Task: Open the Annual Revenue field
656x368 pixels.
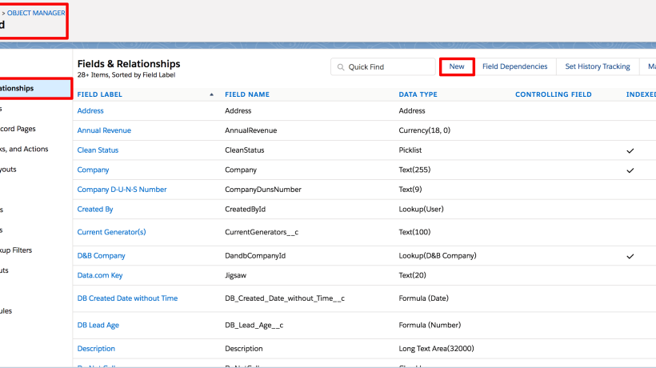Action: pos(104,130)
